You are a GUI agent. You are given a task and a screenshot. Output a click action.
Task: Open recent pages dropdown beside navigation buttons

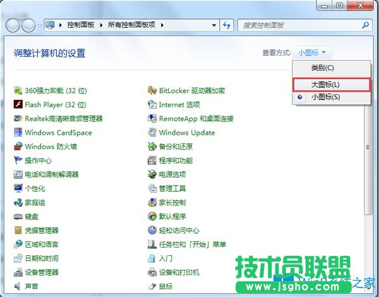pyautogui.click(x=40, y=25)
